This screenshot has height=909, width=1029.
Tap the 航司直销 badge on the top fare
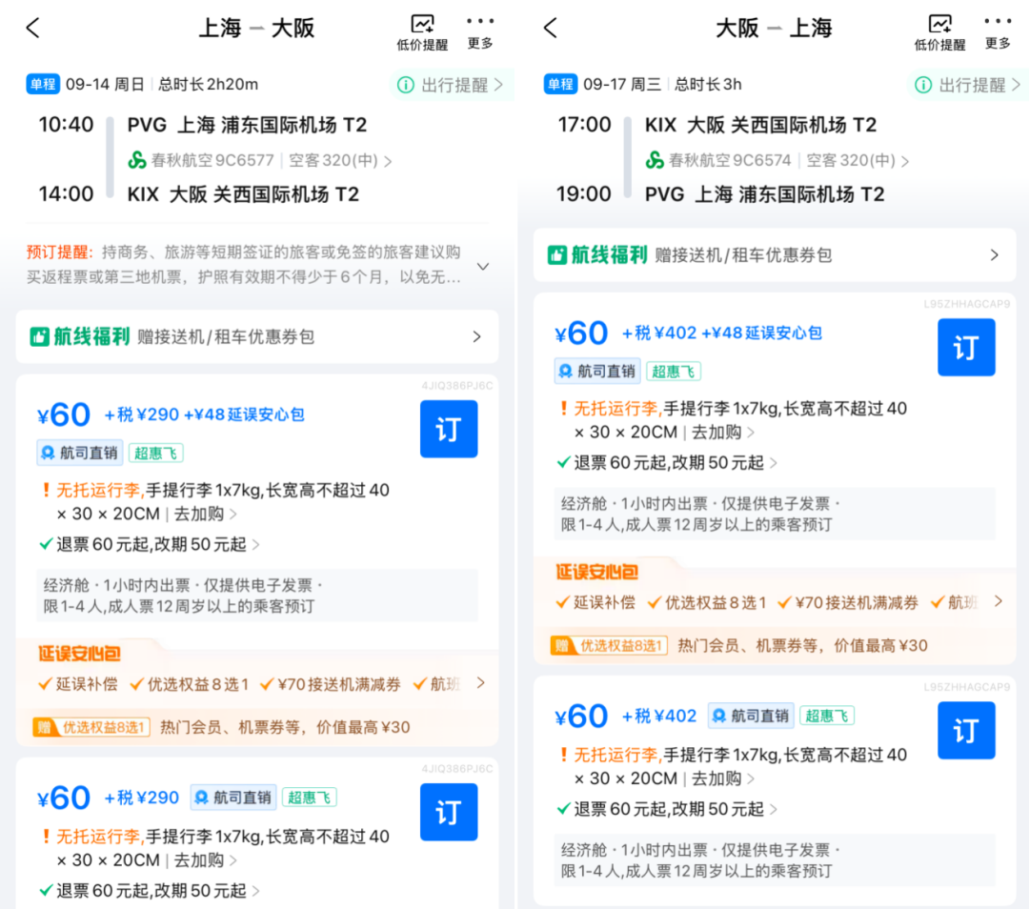pyautogui.click(x=79, y=453)
